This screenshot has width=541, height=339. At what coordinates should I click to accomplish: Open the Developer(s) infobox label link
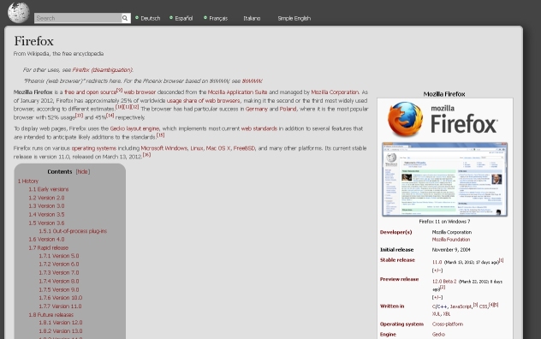tap(395, 232)
